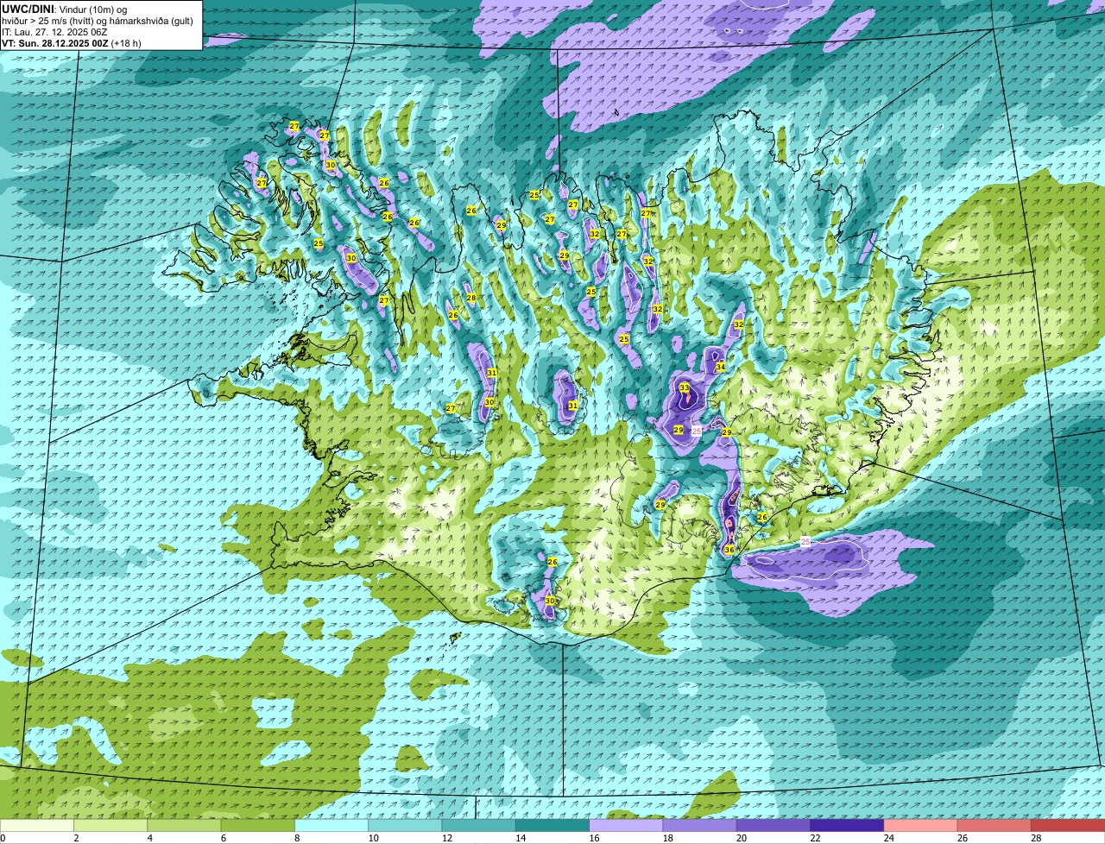
Task: Select the dark teal 14–16 m/s legend swatch
Action: click(552, 826)
